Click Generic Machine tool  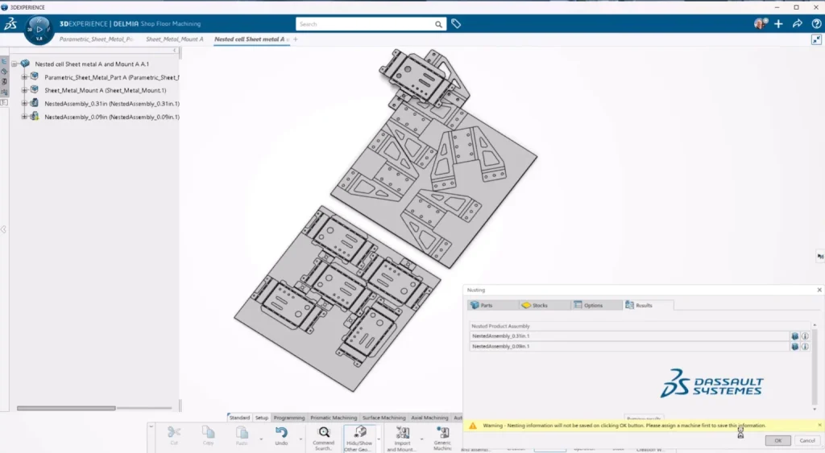pos(442,438)
